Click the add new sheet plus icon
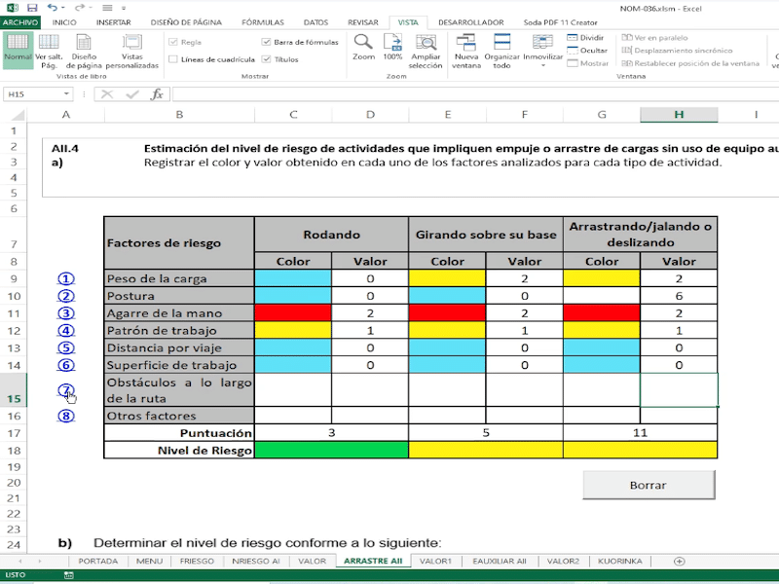Viewport: 779px width, 584px height. (x=679, y=562)
